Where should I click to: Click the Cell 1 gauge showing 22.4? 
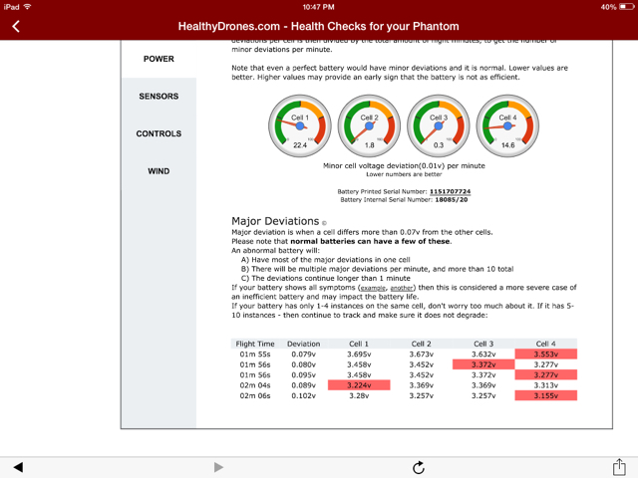pos(300,126)
